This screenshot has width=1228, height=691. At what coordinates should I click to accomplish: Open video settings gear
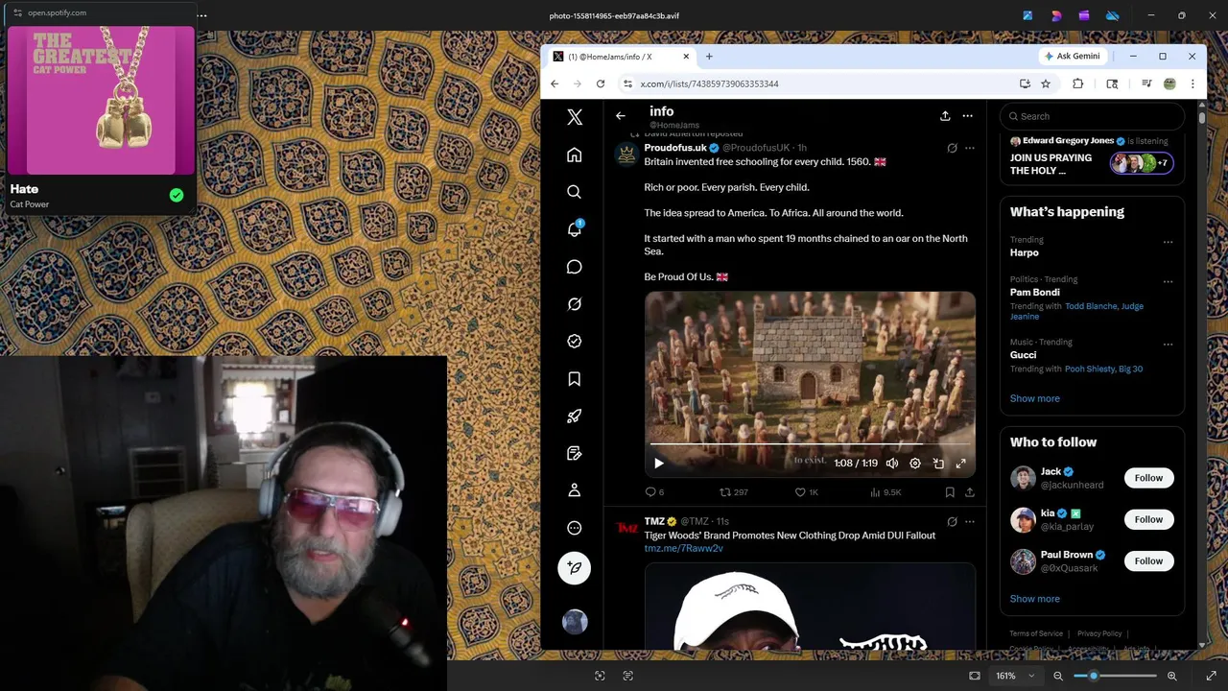click(x=915, y=464)
